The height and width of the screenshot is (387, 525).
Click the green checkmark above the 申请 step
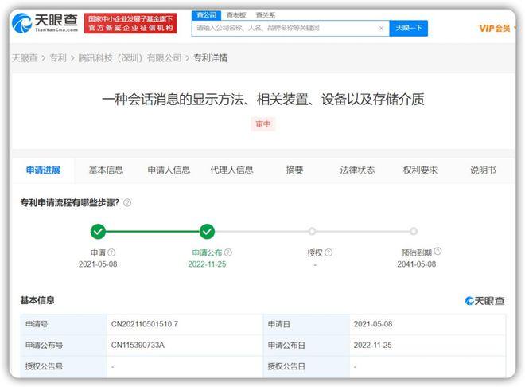coord(98,231)
